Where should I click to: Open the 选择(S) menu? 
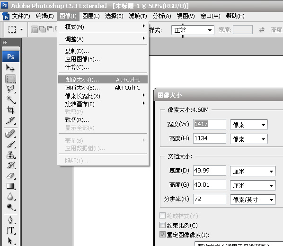pyautogui.click(x=114, y=16)
